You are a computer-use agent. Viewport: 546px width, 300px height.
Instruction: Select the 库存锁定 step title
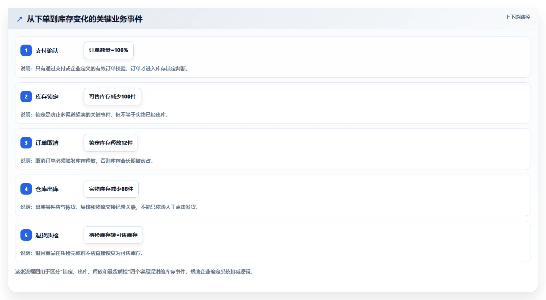coord(47,97)
